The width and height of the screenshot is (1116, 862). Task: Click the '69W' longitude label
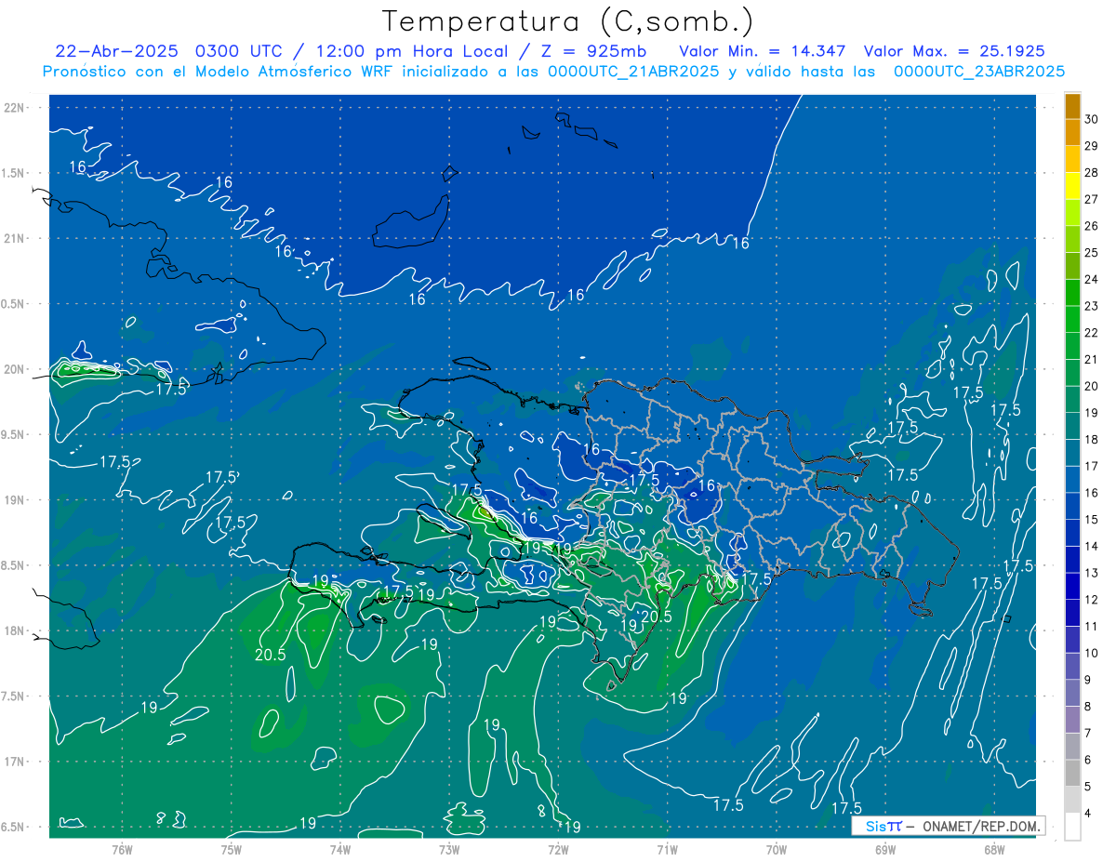pos(885,850)
